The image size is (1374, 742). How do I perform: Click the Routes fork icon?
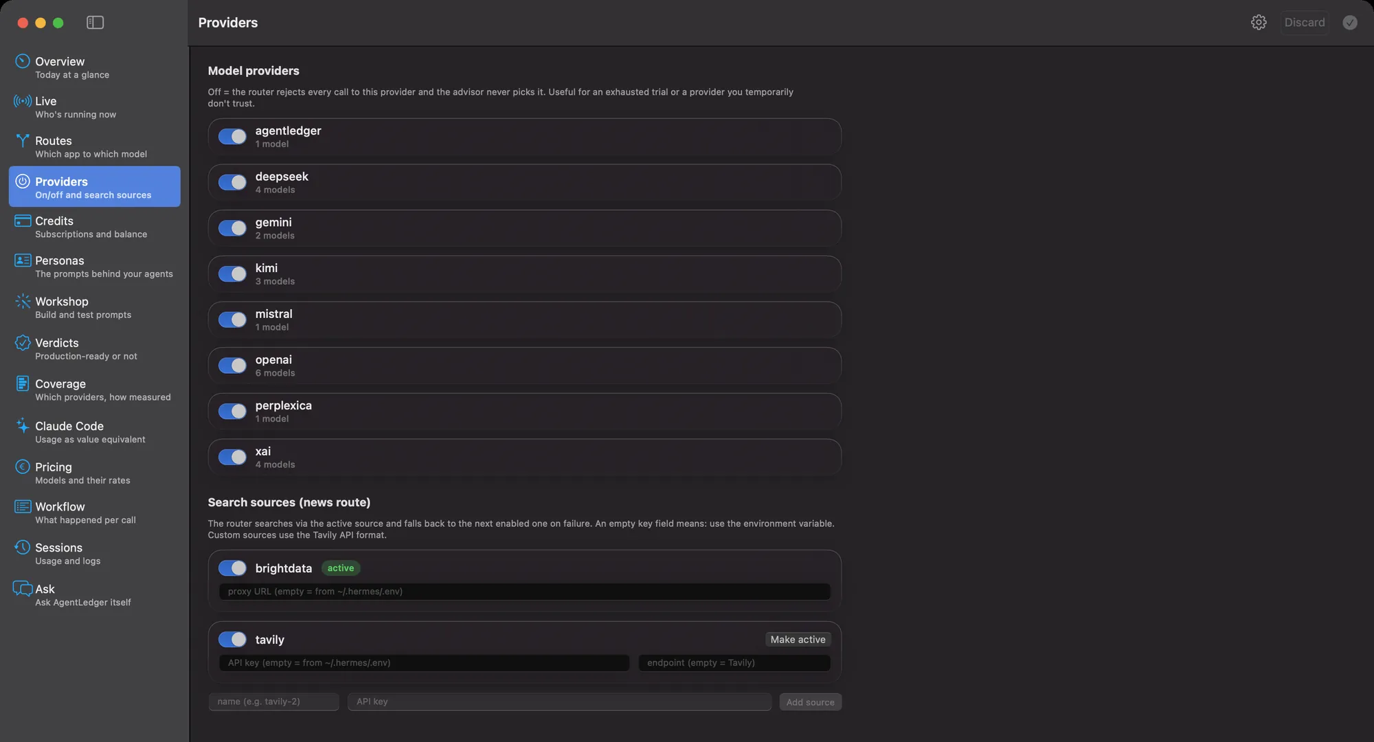pyautogui.click(x=23, y=141)
